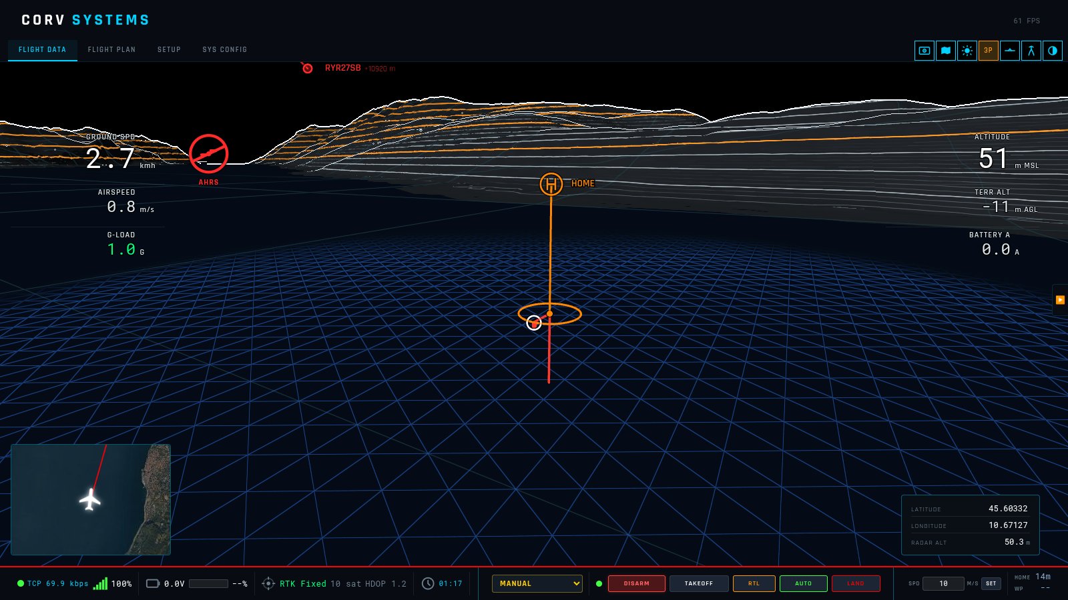Click the DISARM button
Screen dimensions: 1068x600
coord(637,583)
